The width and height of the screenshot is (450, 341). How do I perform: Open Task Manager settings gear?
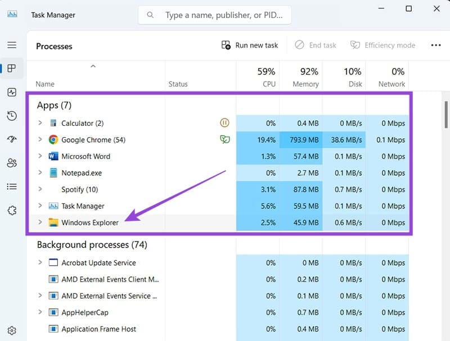coord(12,330)
